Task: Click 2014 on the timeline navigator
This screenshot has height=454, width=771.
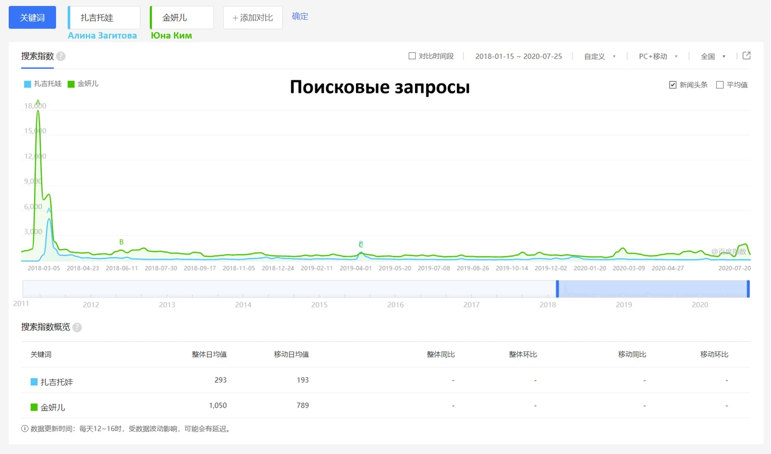Action: click(x=243, y=305)
